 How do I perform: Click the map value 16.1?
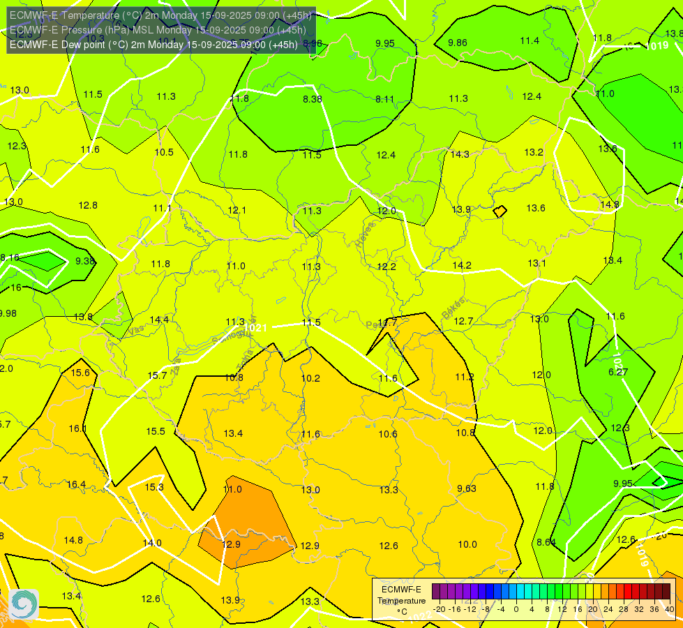[78, 428]
